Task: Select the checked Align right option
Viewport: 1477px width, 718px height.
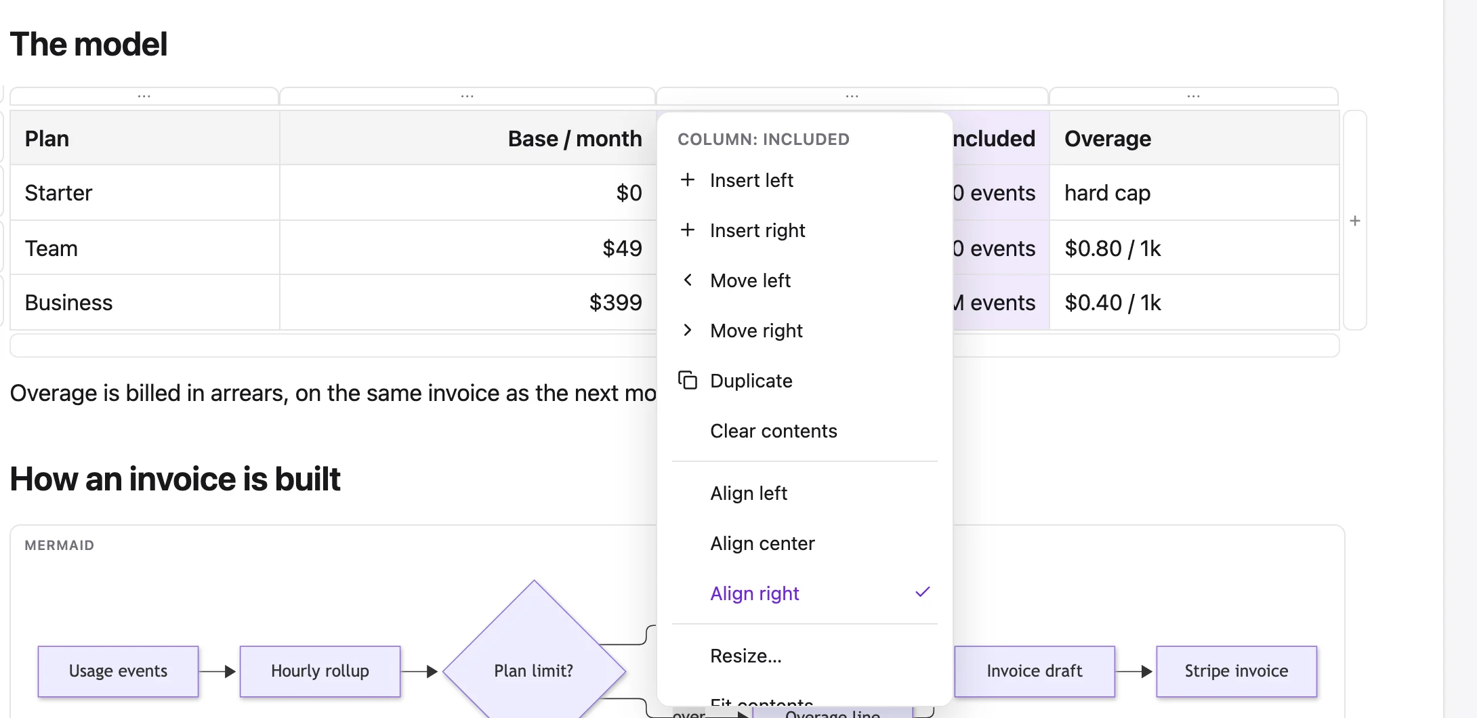Action: [804, 593]
